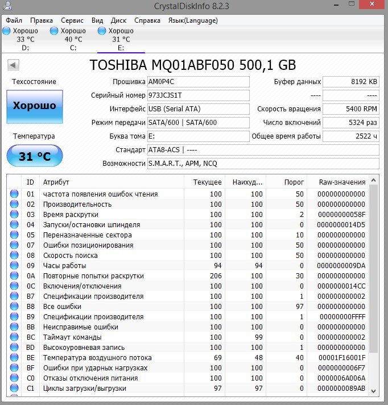The height and width of the screenshot is (405, 388).
Task: Click status icon for attribute 0A
Action: pos(14,275)
